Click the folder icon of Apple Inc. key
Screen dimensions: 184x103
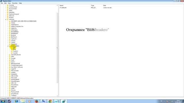(10, 28)
